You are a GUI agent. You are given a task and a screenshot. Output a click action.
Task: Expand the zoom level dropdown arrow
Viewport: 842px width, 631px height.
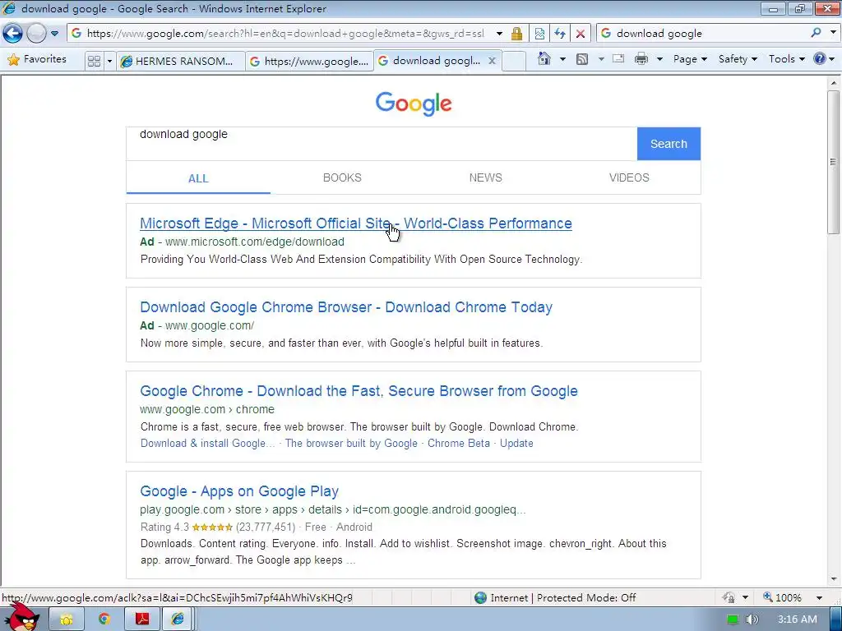tap(820, 598)
